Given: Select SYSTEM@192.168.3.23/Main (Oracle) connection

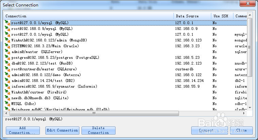Looking at the screenshot, I should pos(45,46).
